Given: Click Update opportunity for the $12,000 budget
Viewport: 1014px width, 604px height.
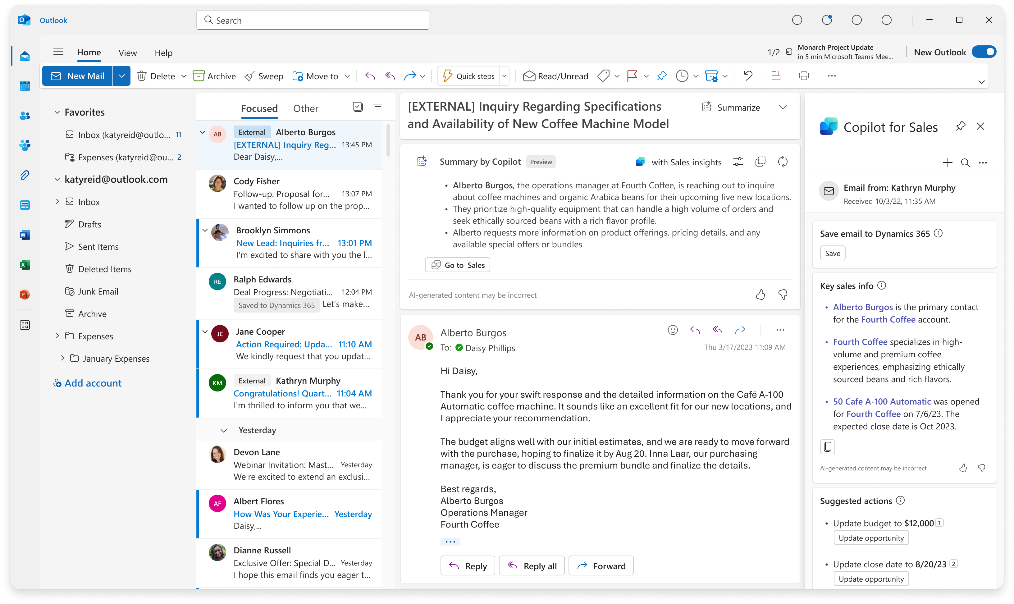Looking at the screenshot, I should 871,538.
